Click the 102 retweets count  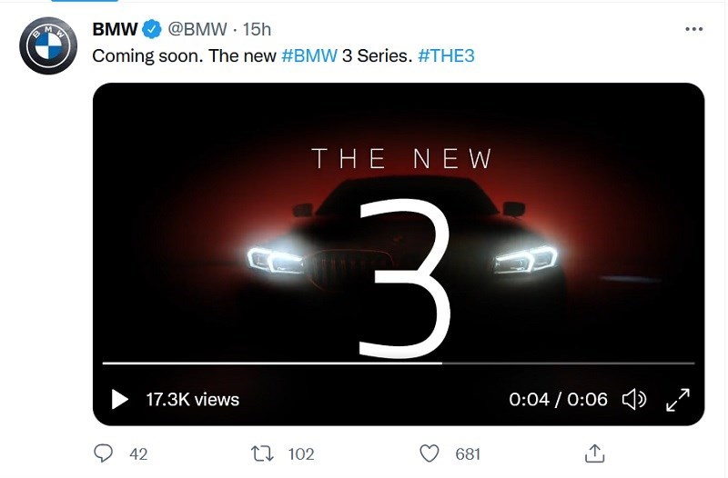[300, 453]
